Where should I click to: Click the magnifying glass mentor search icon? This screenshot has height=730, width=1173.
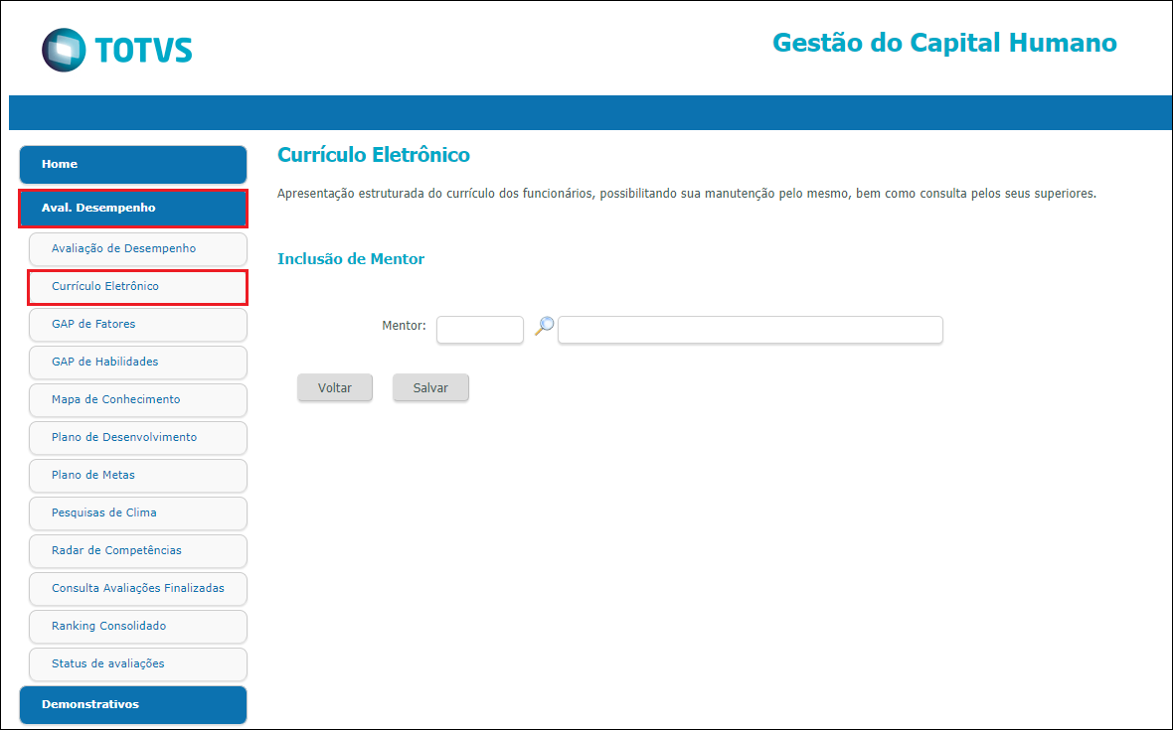coord(545,326)
